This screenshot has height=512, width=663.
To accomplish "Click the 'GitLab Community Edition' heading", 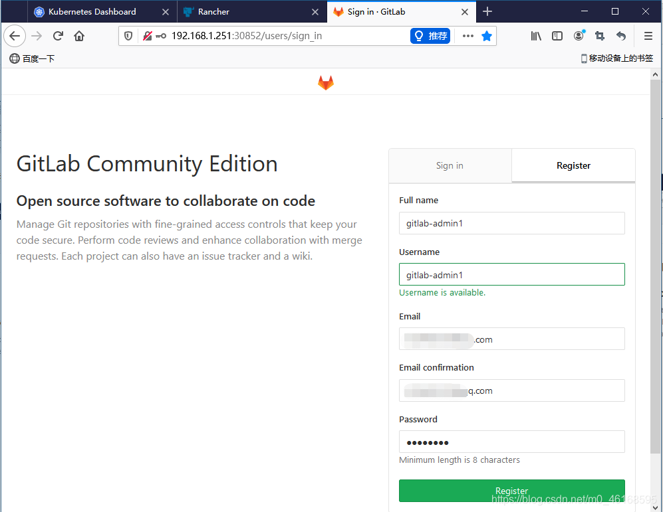I will pyautogui.click(x=147, y=164).
